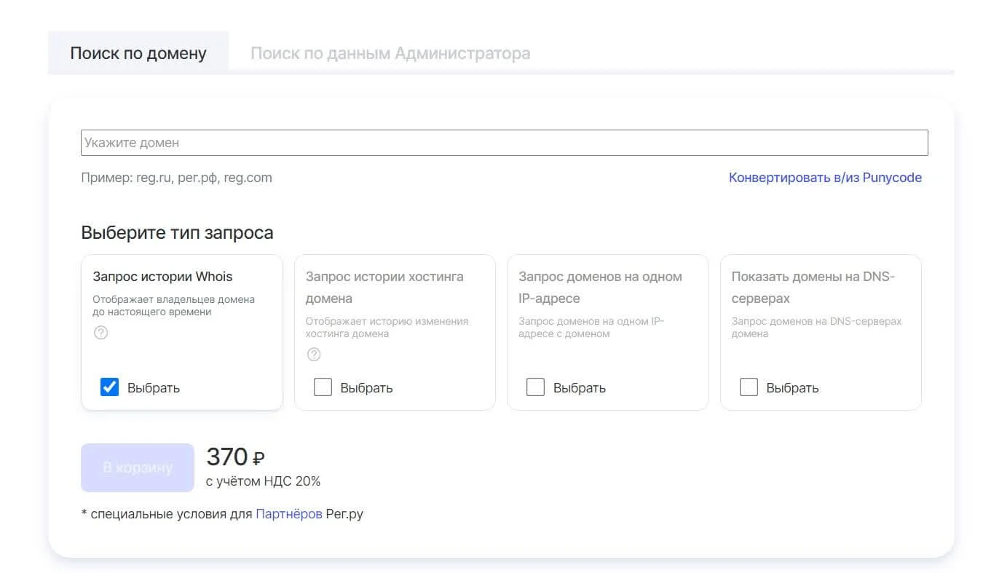Pick 'Показать домены на DNS-серверах' card title

[x=813, y=287]
